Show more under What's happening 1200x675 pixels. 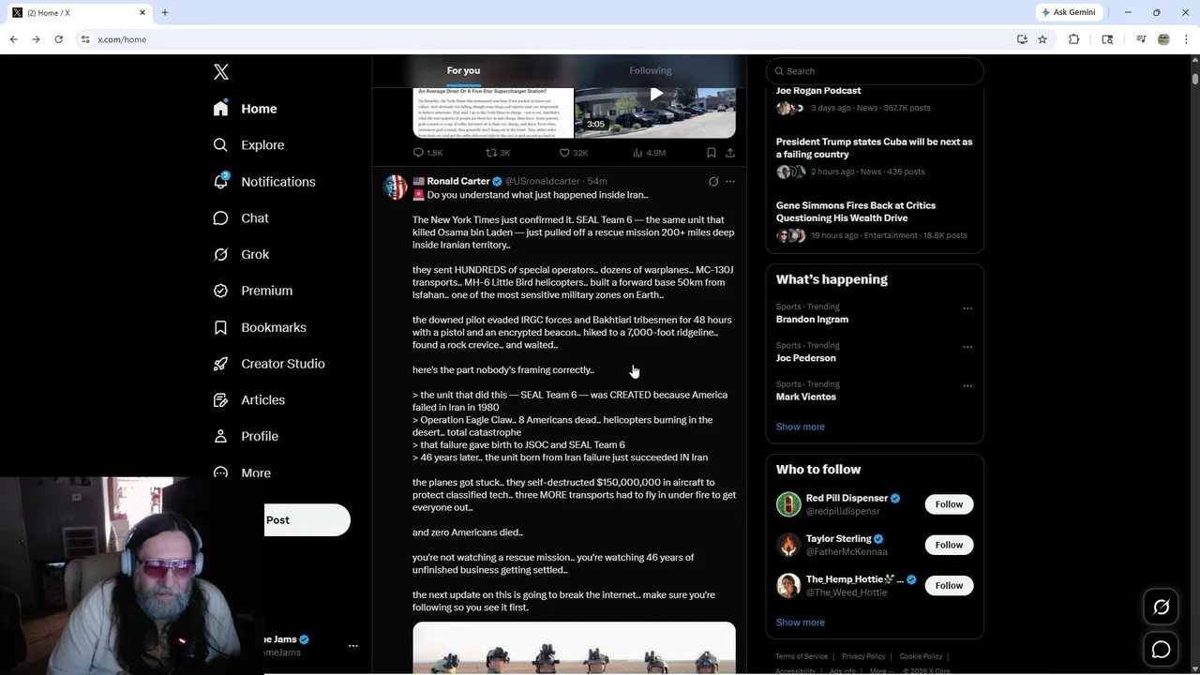[x=800, y=427]
